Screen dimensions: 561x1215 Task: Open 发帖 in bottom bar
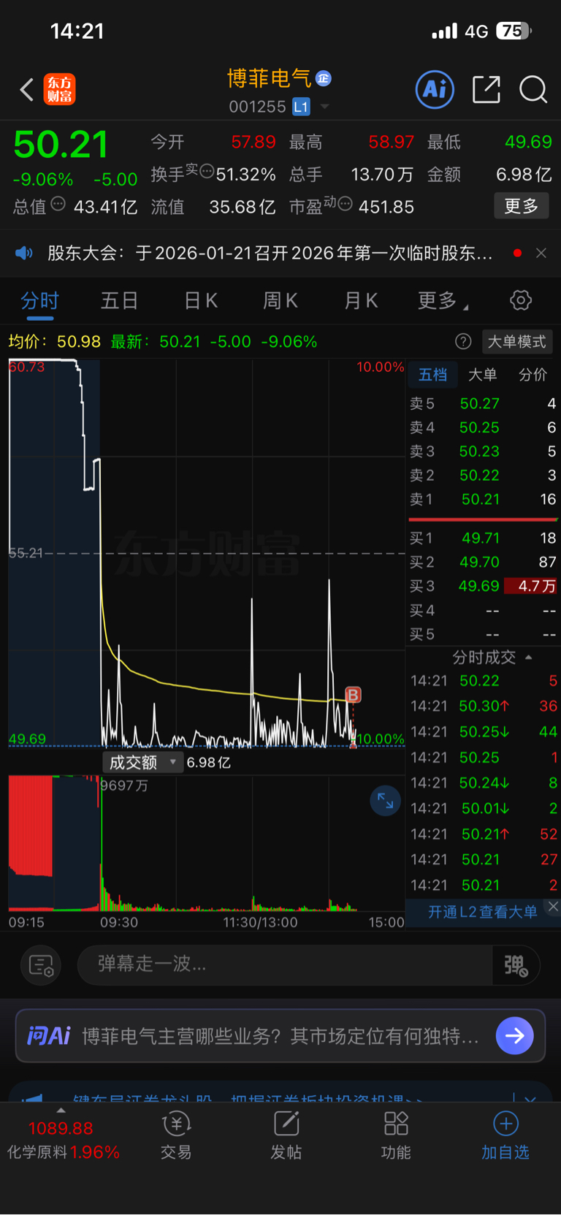click(x=286, y=1136)
